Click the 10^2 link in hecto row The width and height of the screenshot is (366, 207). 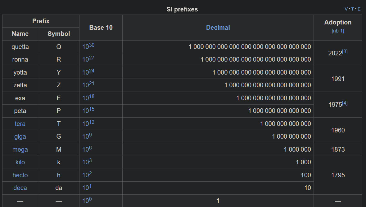(x=87, y=175)
